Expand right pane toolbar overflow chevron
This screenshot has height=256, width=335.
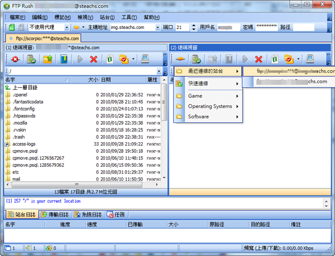pos(329,60)
